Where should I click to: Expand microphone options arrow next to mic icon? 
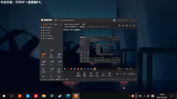tap(106, 74)
